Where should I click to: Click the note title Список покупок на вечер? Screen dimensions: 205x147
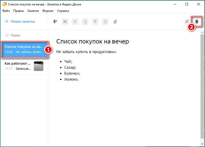(93, 41)
